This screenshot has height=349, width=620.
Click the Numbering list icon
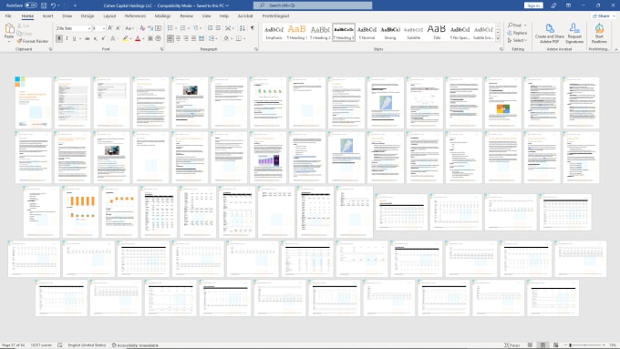[x=182, y=28]
